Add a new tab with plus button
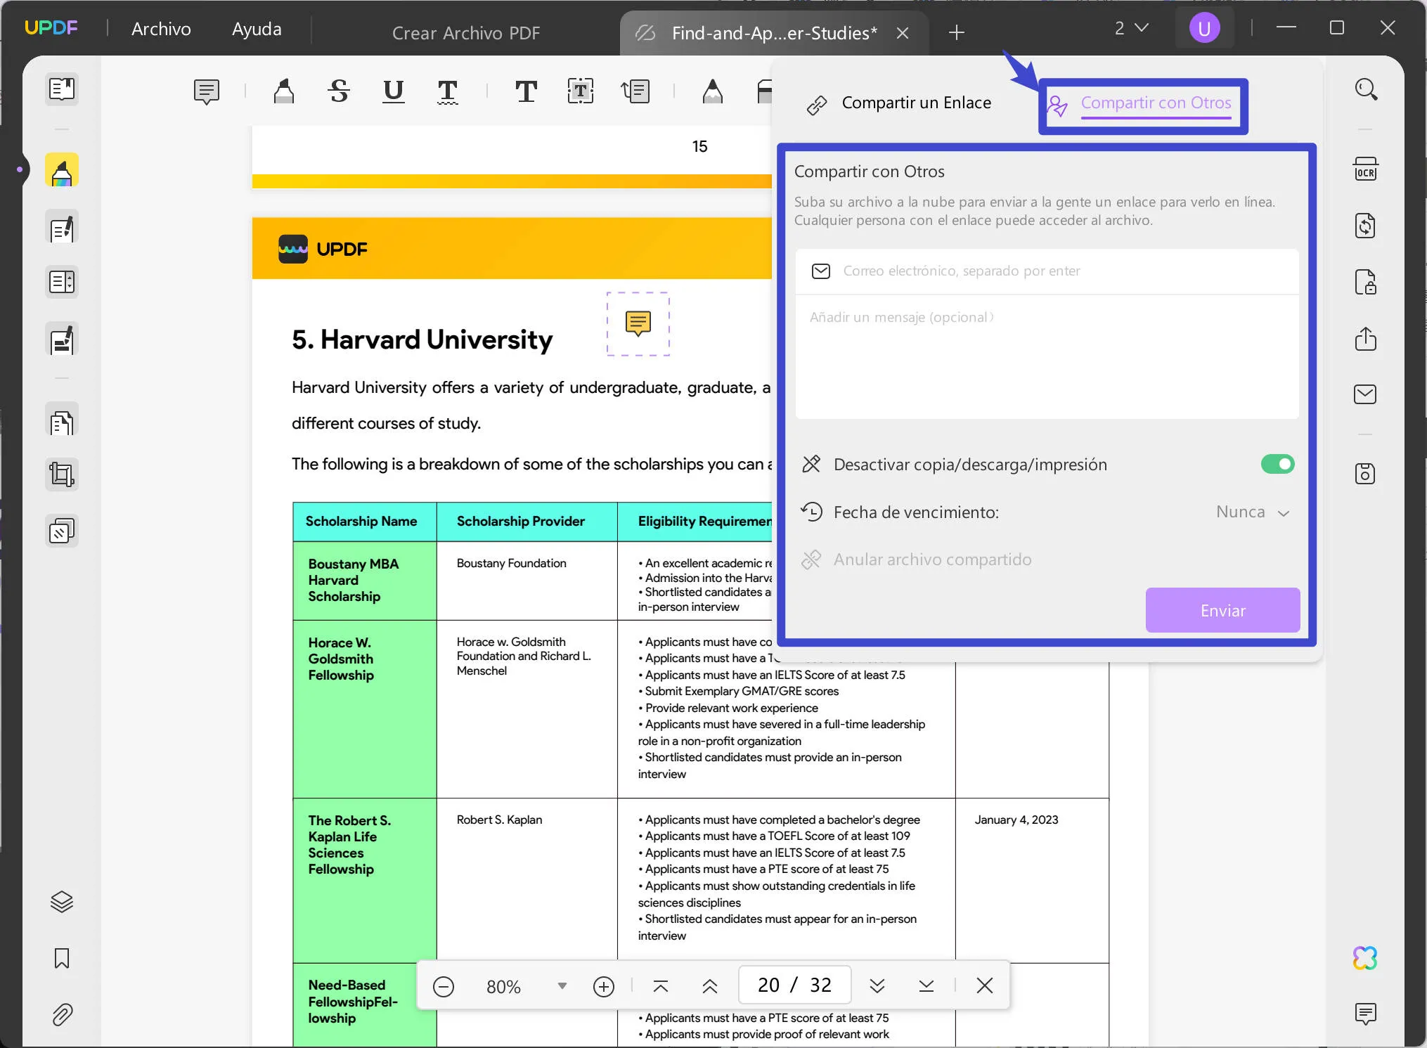 pyautogui.click(x=956, y=33)
